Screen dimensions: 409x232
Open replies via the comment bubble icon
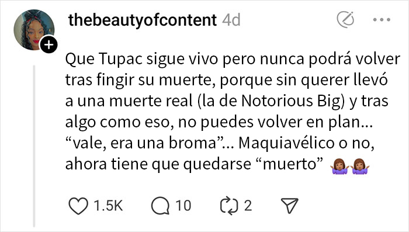coord(161,206)
